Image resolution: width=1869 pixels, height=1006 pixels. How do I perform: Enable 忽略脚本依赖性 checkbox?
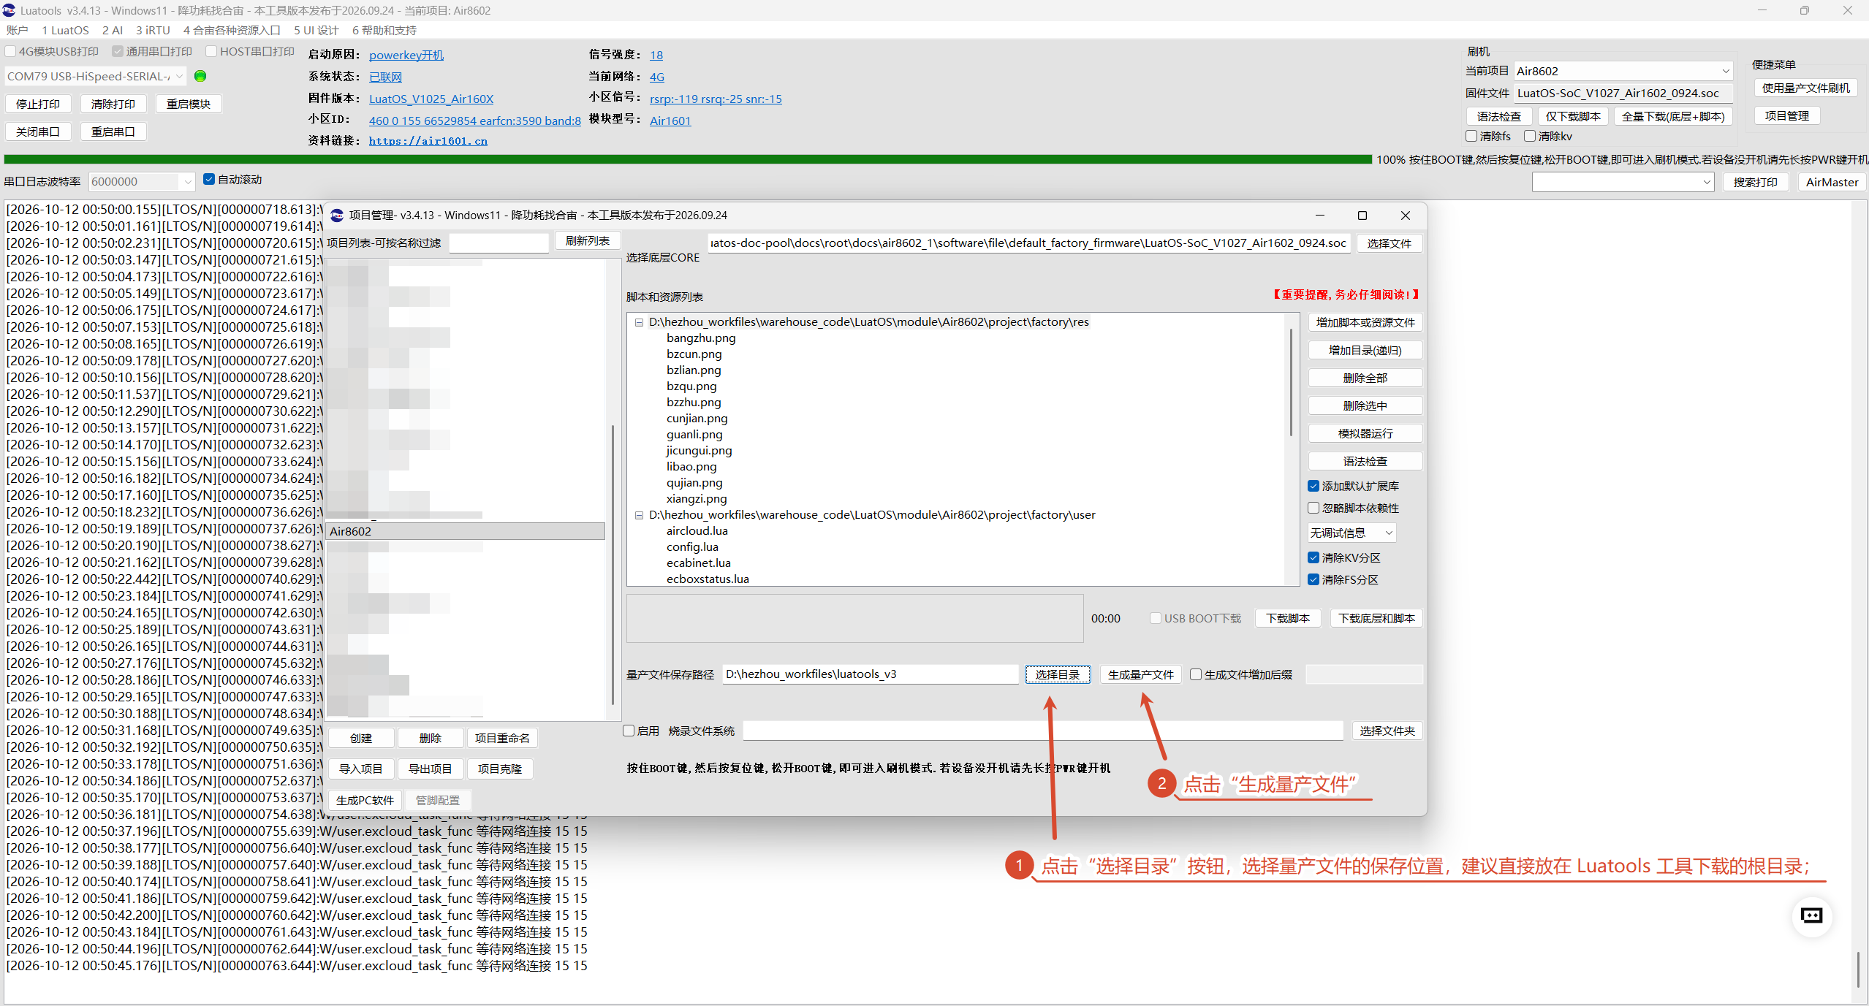tap(1313, 508)
